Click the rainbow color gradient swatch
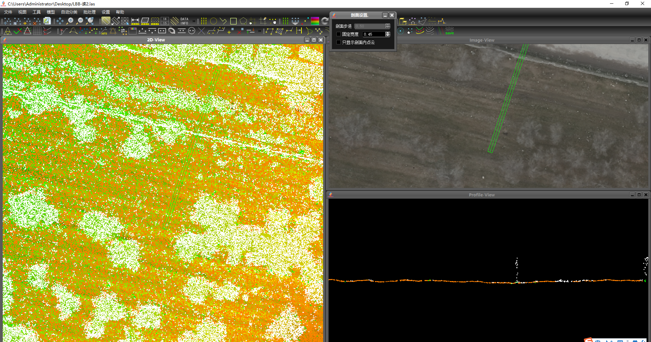 [x=315, y=21]
